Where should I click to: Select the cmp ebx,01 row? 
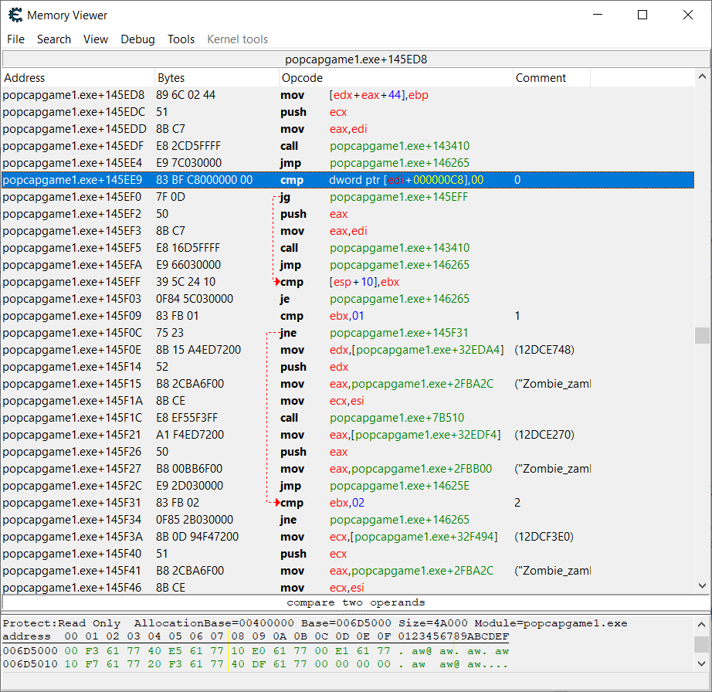click(348, 316)
